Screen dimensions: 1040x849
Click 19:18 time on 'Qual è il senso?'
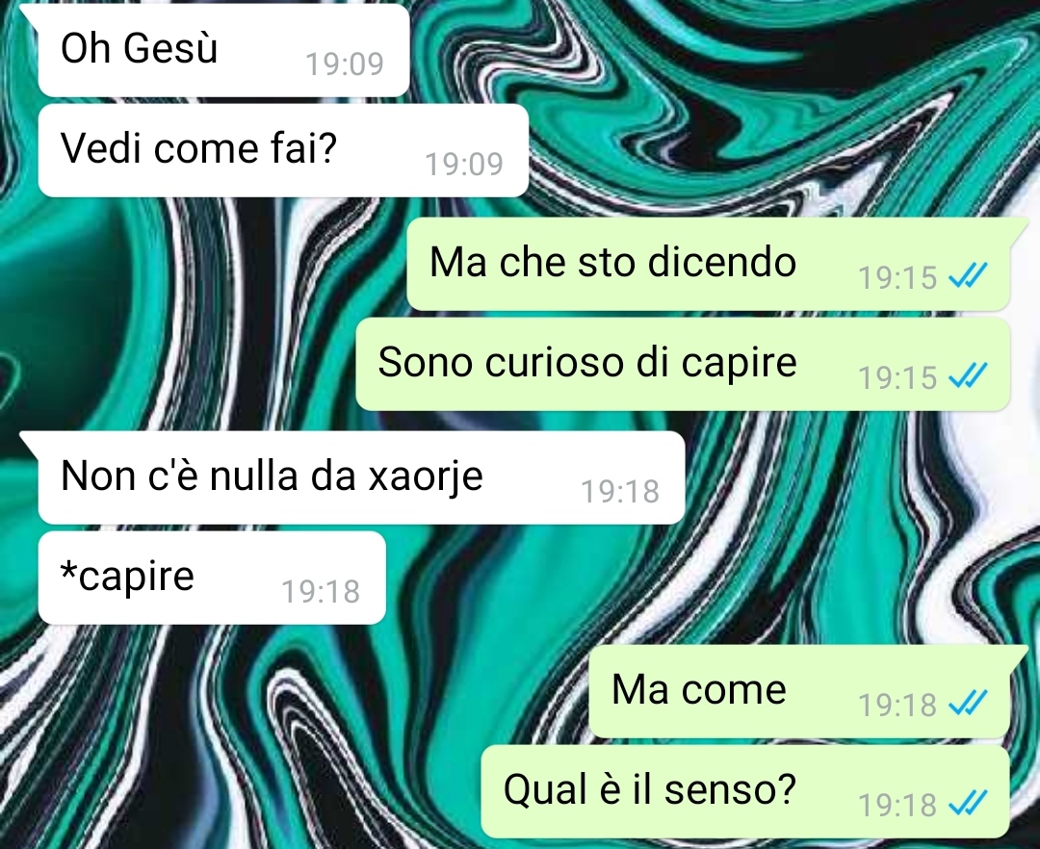(898, 806)
